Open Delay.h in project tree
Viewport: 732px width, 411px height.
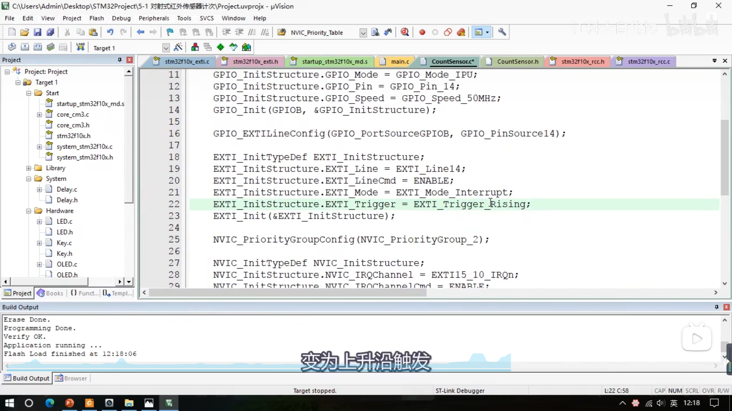[x=67, y=200]
